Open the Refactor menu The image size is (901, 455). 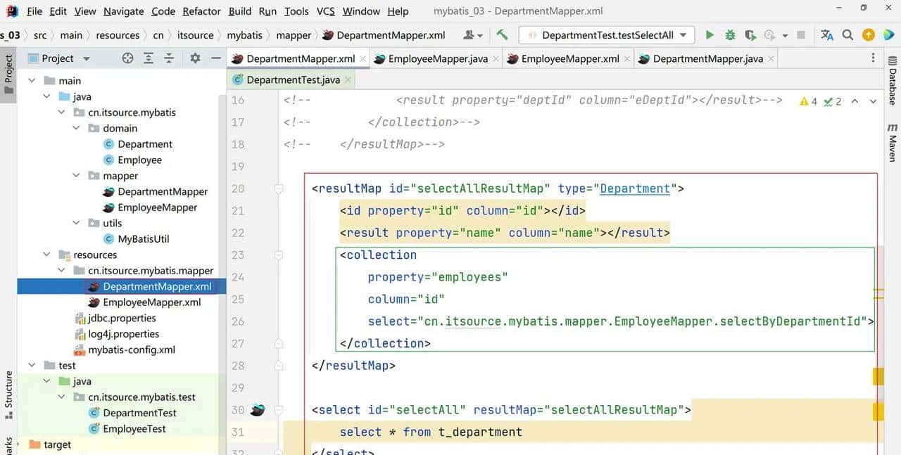pyautogui.click(x=201, y=11)
